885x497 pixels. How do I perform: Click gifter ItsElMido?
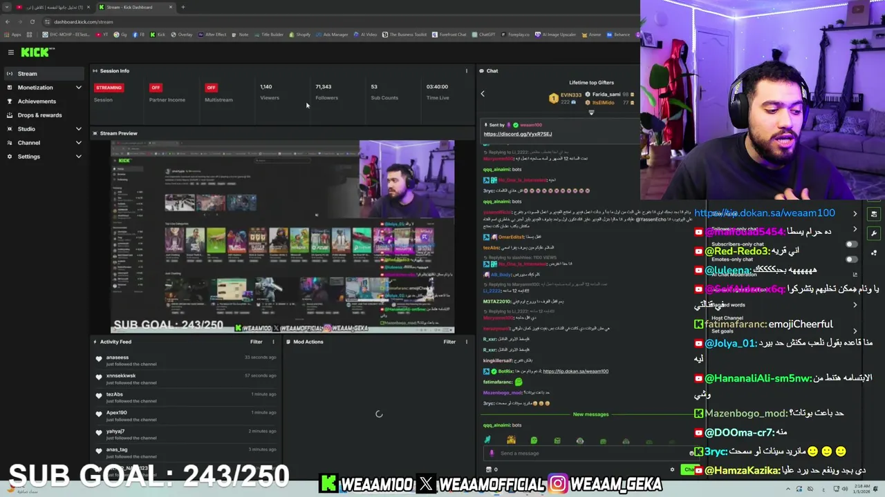[603, 103]
